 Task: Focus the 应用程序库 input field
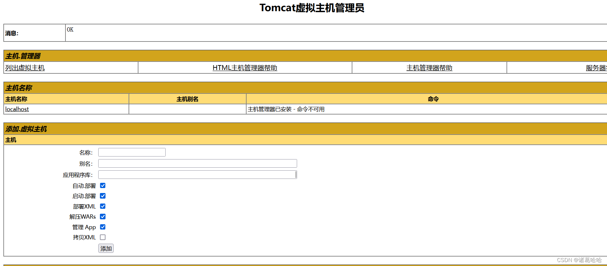point(198,175)
